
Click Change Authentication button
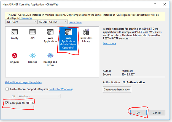tap(117, 90)
